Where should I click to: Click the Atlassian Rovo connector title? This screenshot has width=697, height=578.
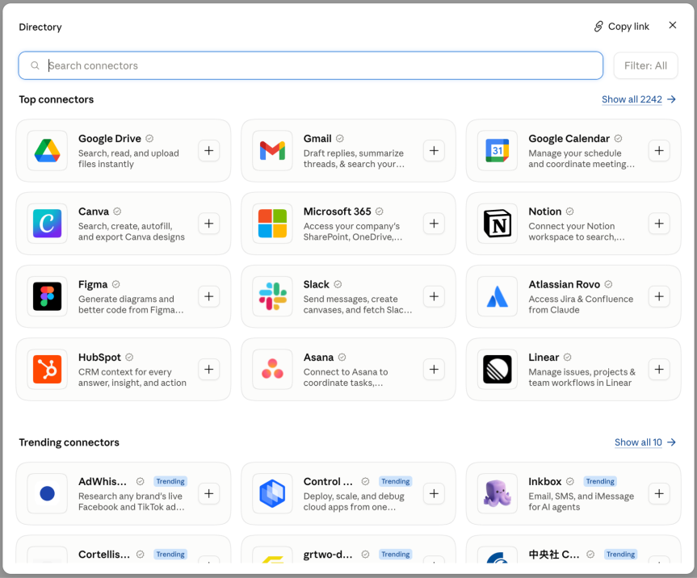[564, 284]
